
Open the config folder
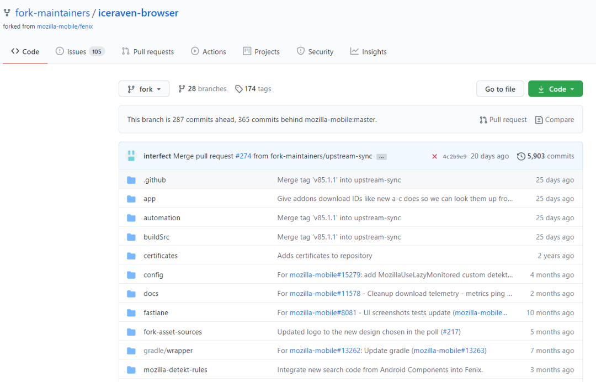pos(153,275)
